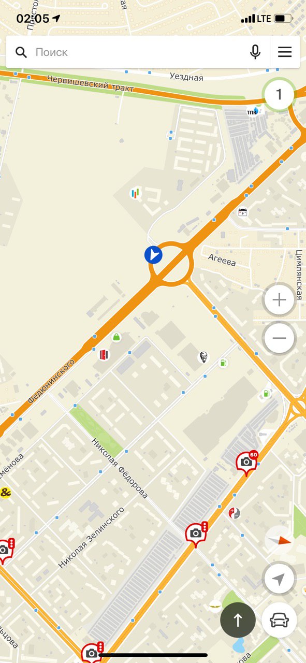Toggle car traffic layer button
Viewport: 306px width, 663px height.
point(279,619)
